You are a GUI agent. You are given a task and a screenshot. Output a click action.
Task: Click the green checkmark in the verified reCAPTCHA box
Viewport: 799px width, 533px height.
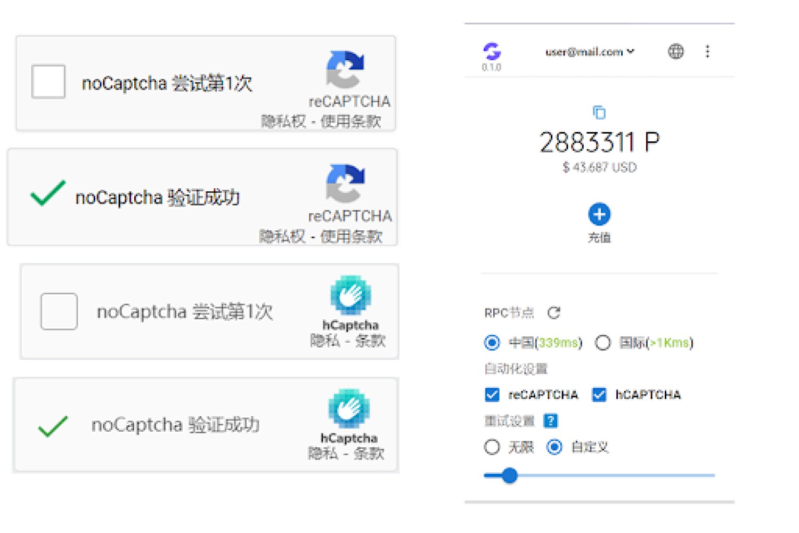[48, 193]
